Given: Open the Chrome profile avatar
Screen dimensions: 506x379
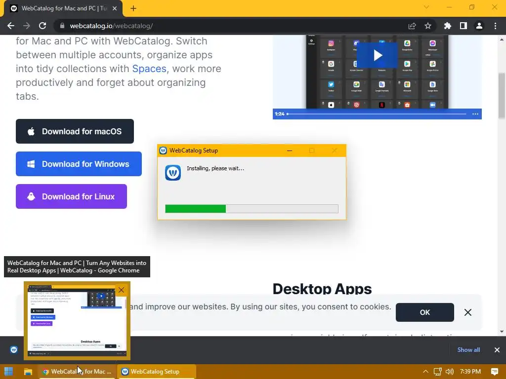Looking at the screenshot, I should tap(479, 26).
